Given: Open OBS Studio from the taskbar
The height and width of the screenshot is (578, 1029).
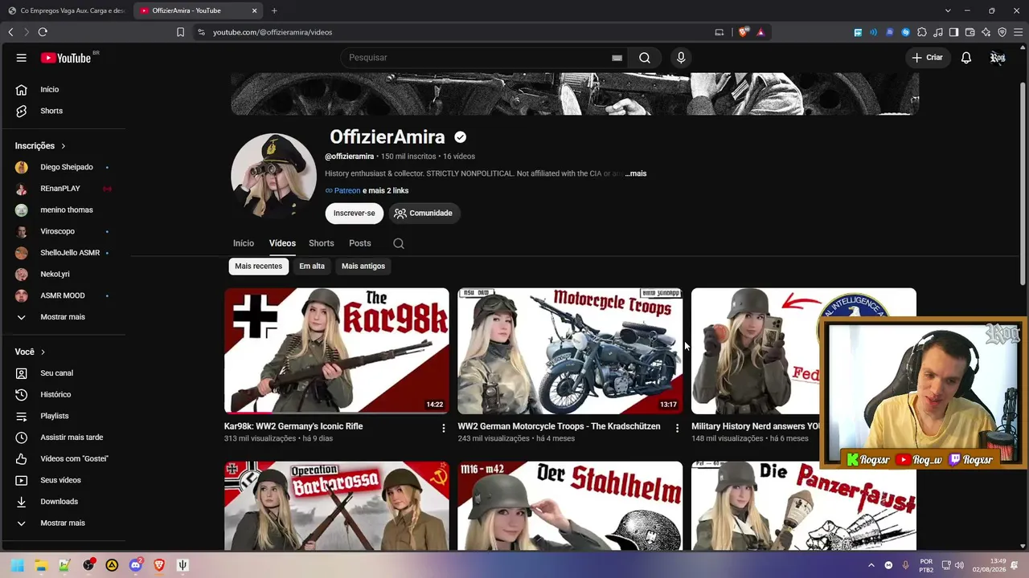Looking at the screenshot, I should click(x=88, y=565).
